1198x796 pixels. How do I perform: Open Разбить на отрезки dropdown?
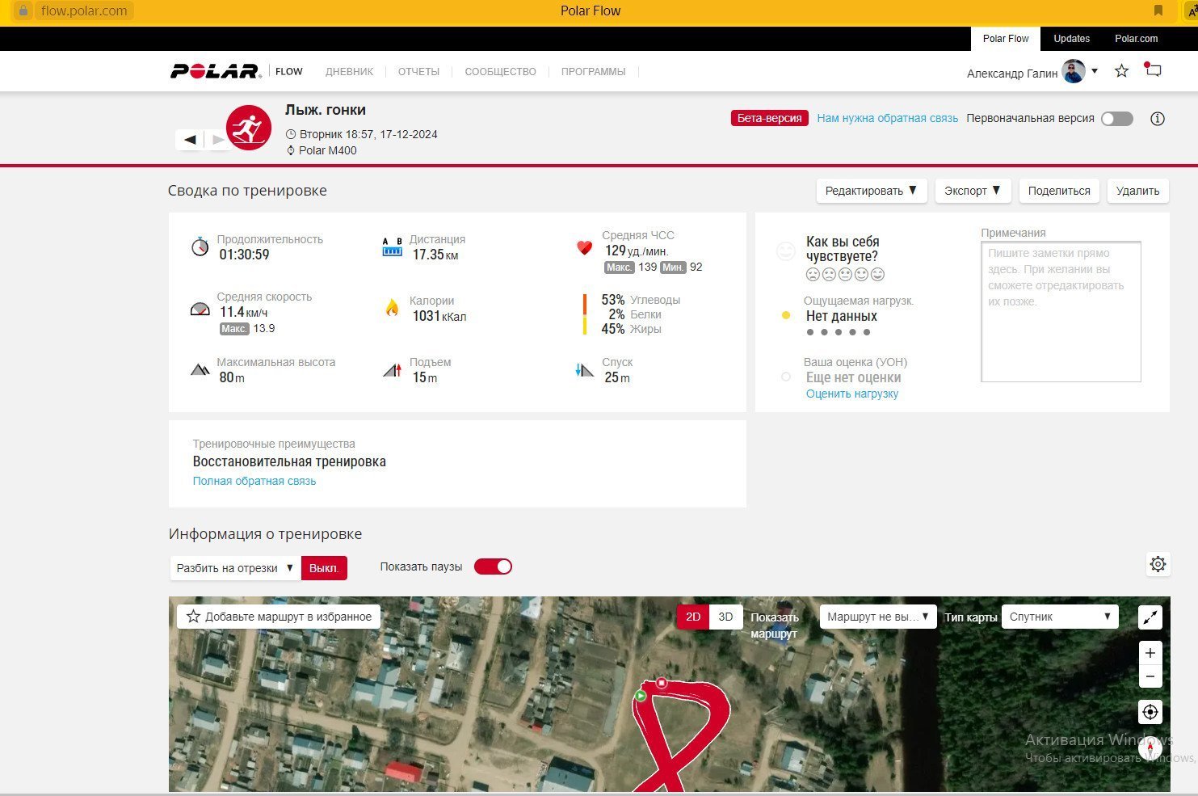235,568
